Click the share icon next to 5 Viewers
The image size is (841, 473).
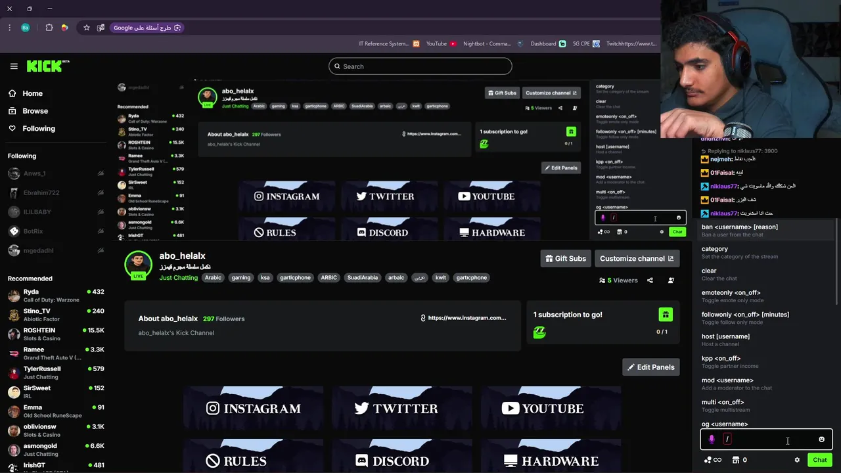(650, 281)
